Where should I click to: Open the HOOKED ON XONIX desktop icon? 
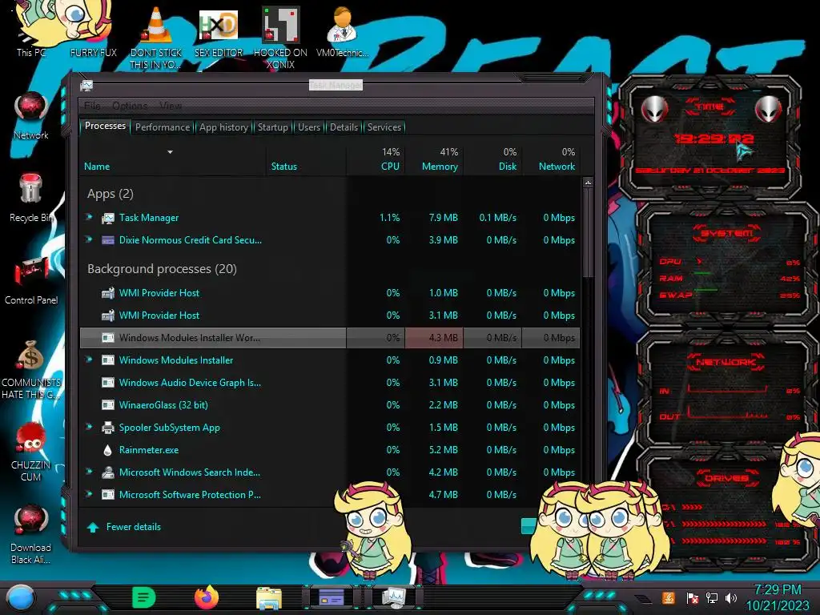[x=280, y=37]
